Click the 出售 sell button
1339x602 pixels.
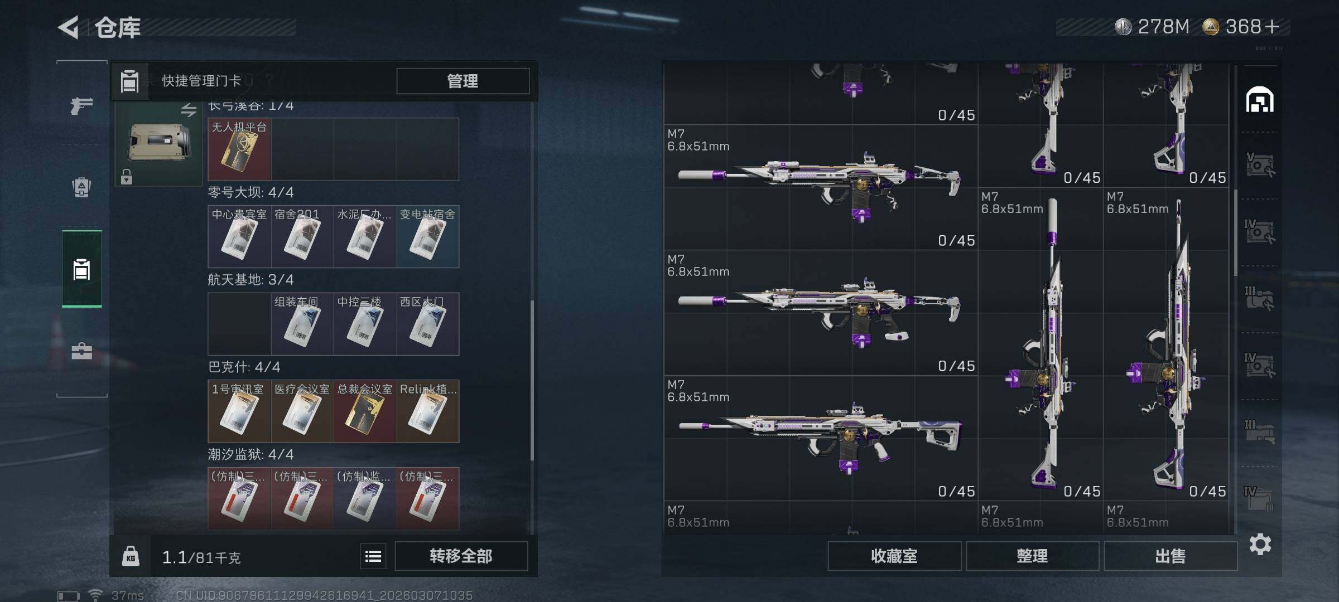click(x=1170, y=556)
